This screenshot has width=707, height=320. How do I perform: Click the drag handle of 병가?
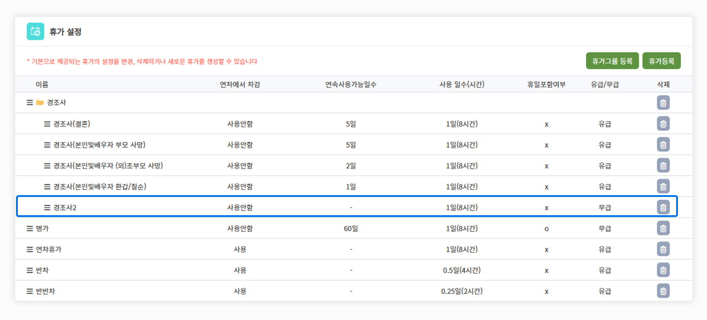pyautogui.click(x=30, y=229)
